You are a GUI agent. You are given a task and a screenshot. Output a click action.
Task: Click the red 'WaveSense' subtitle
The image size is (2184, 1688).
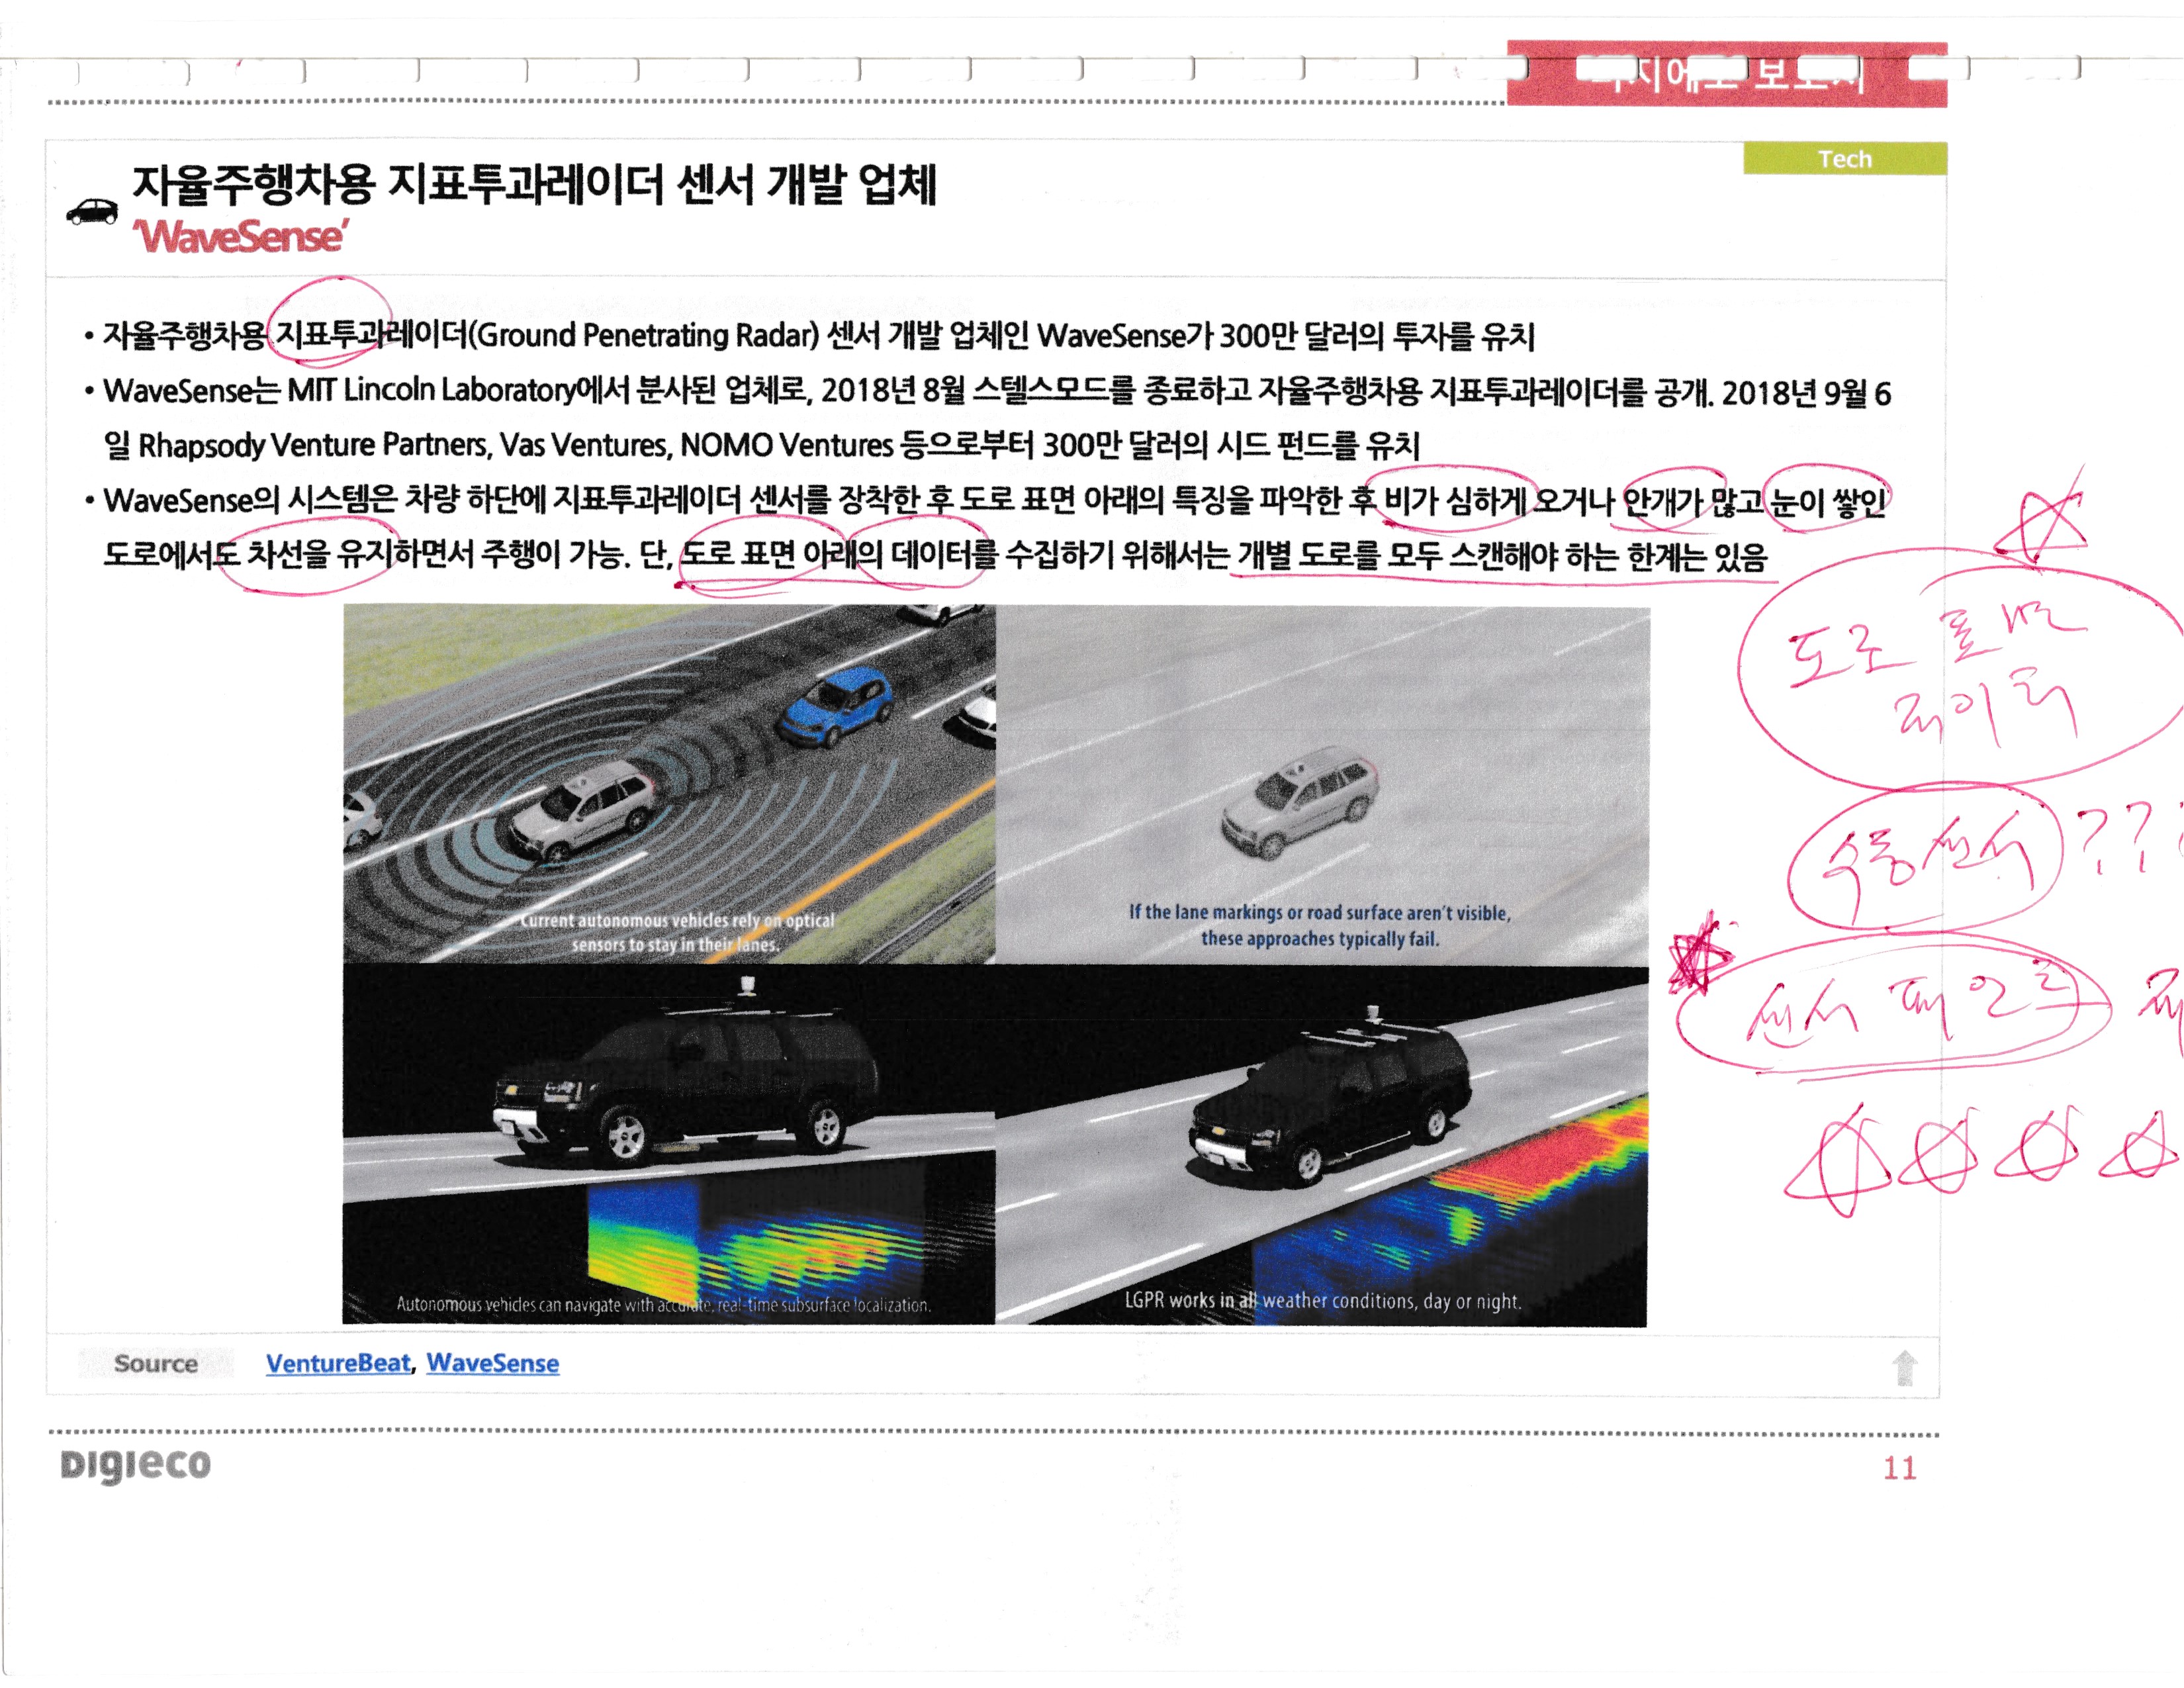(x=240, y=237)
